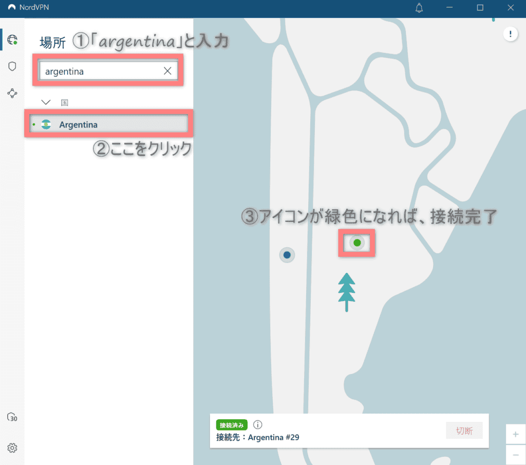
Task: Clear the argentina search text
Action: click(x=167, y=71)
